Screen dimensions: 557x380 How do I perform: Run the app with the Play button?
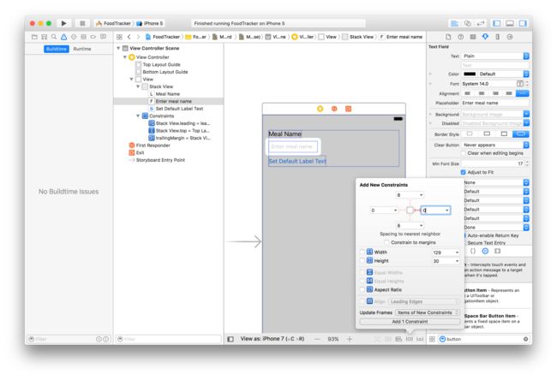(63, 23)
